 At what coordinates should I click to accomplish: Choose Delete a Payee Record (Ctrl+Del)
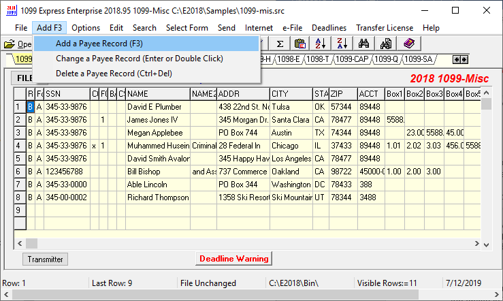click(146, 74)
